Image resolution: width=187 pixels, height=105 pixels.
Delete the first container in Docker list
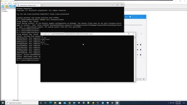(141, 45)
